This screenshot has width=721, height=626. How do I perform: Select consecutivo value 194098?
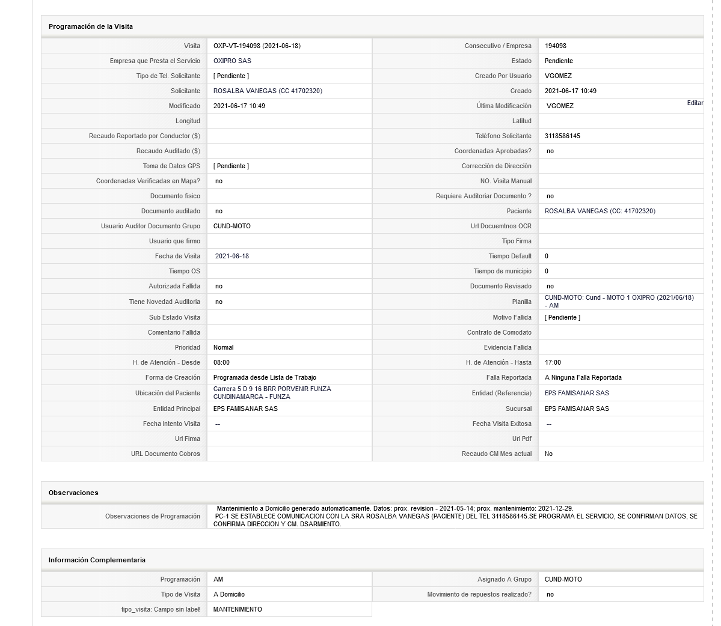556,46
